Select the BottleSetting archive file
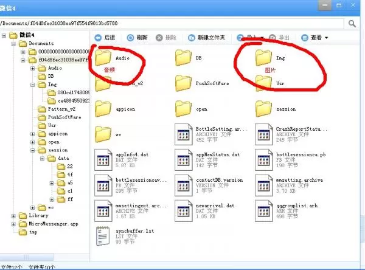The width and height of the screenshot is (365, 270). point(210,134)
